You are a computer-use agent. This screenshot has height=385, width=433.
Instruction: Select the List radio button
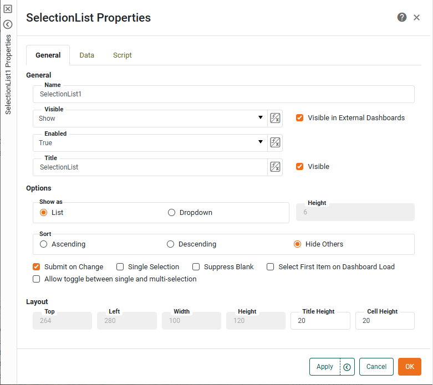click(x=43, y=213)
